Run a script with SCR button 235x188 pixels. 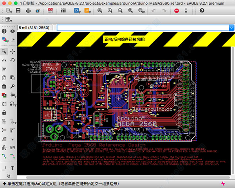point(77,11)
